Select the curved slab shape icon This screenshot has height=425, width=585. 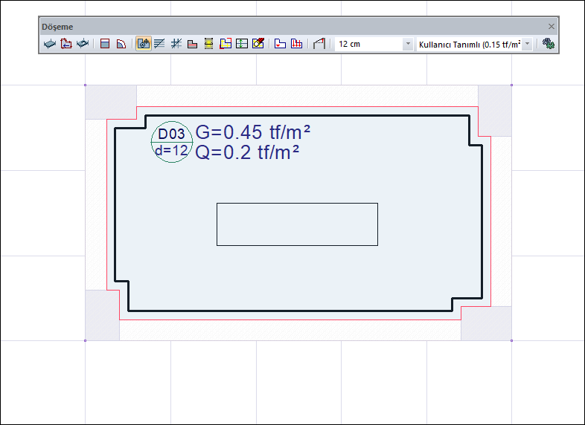click(x=121, y=44)
